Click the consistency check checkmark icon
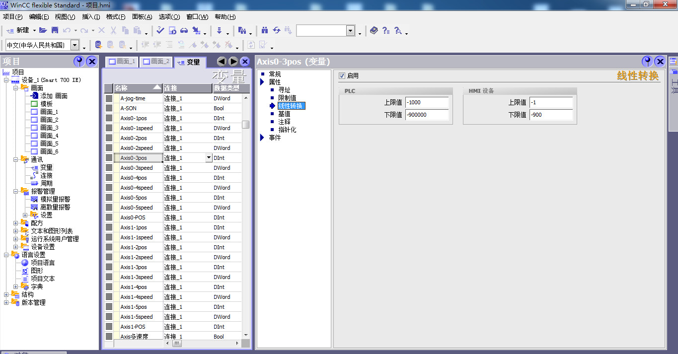 tap(160, 30)
